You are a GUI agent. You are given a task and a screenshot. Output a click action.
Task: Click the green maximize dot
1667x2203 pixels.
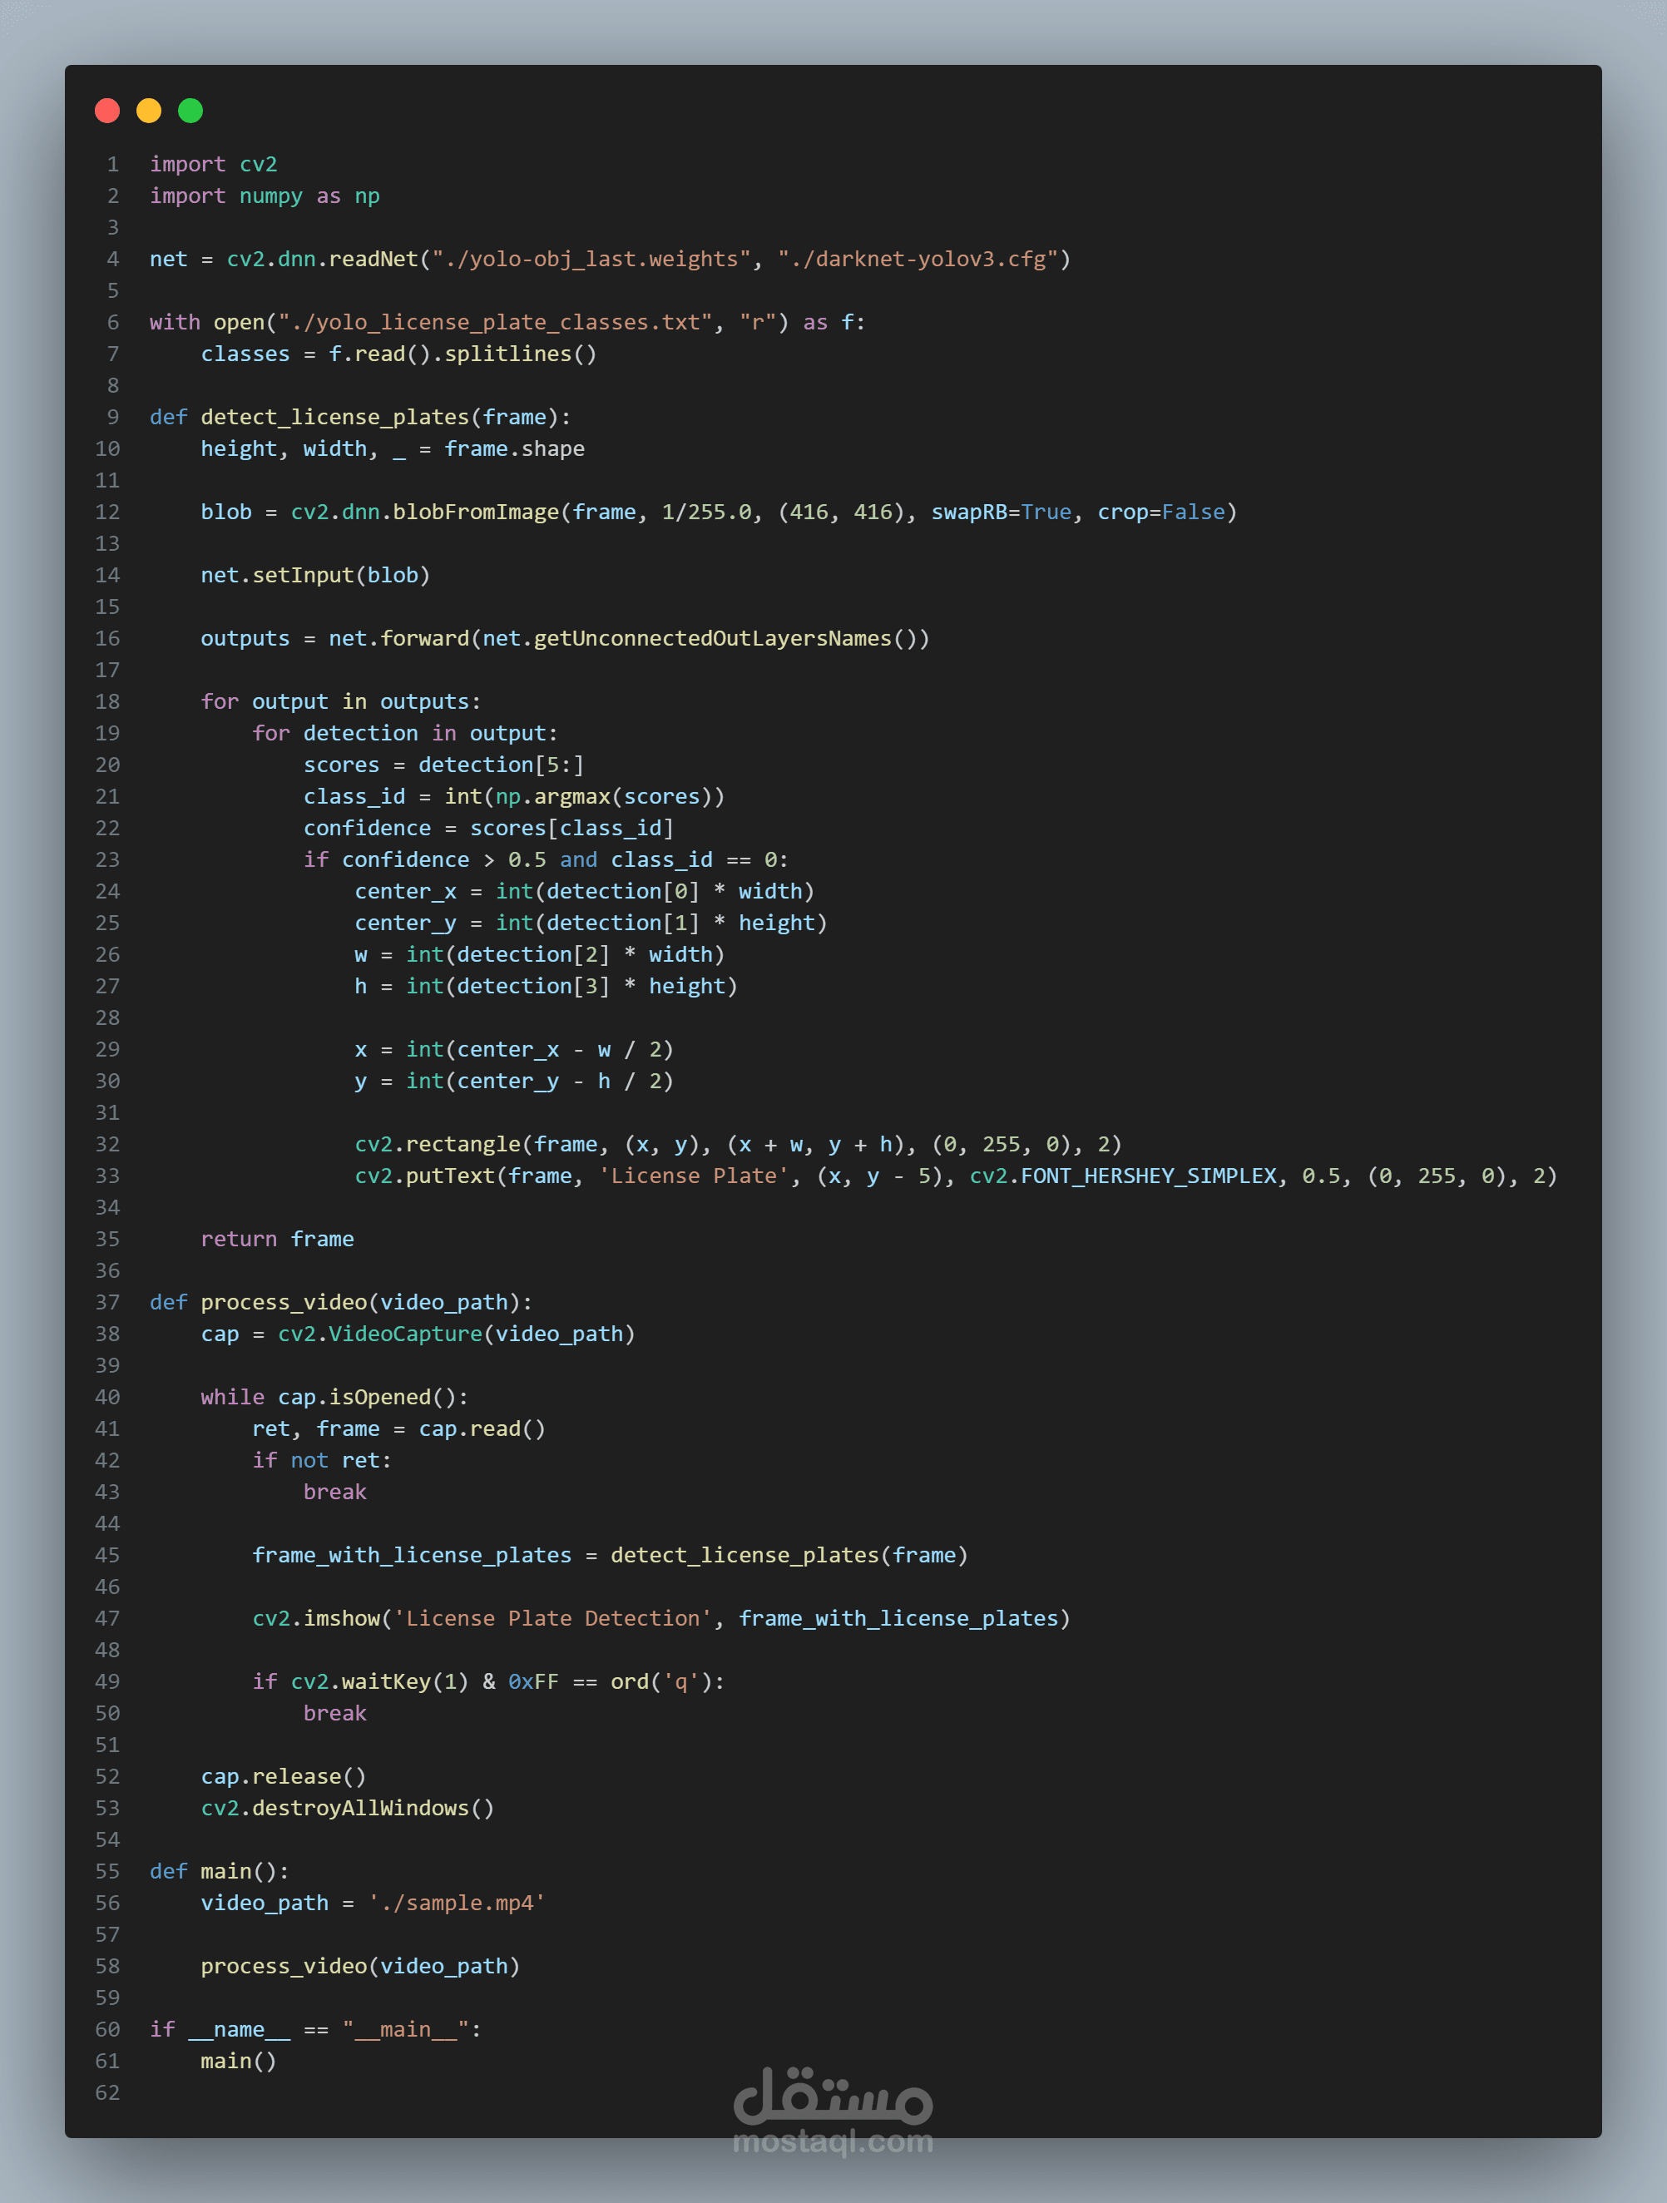pyautogui.click(x=190, y=111)
